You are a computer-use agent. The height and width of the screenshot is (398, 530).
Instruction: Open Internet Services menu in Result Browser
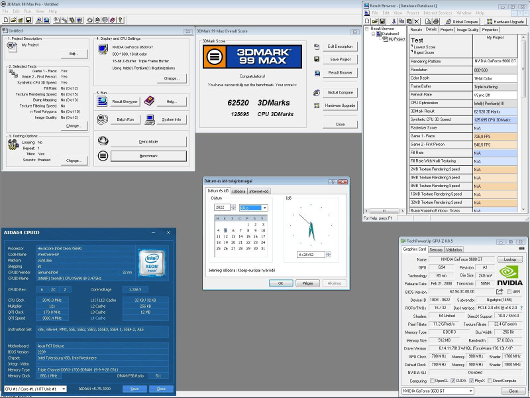[x=437, y=13]
